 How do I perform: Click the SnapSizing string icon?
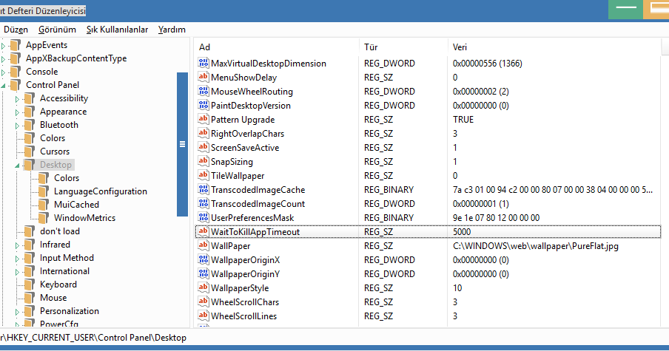click(203, 161)
